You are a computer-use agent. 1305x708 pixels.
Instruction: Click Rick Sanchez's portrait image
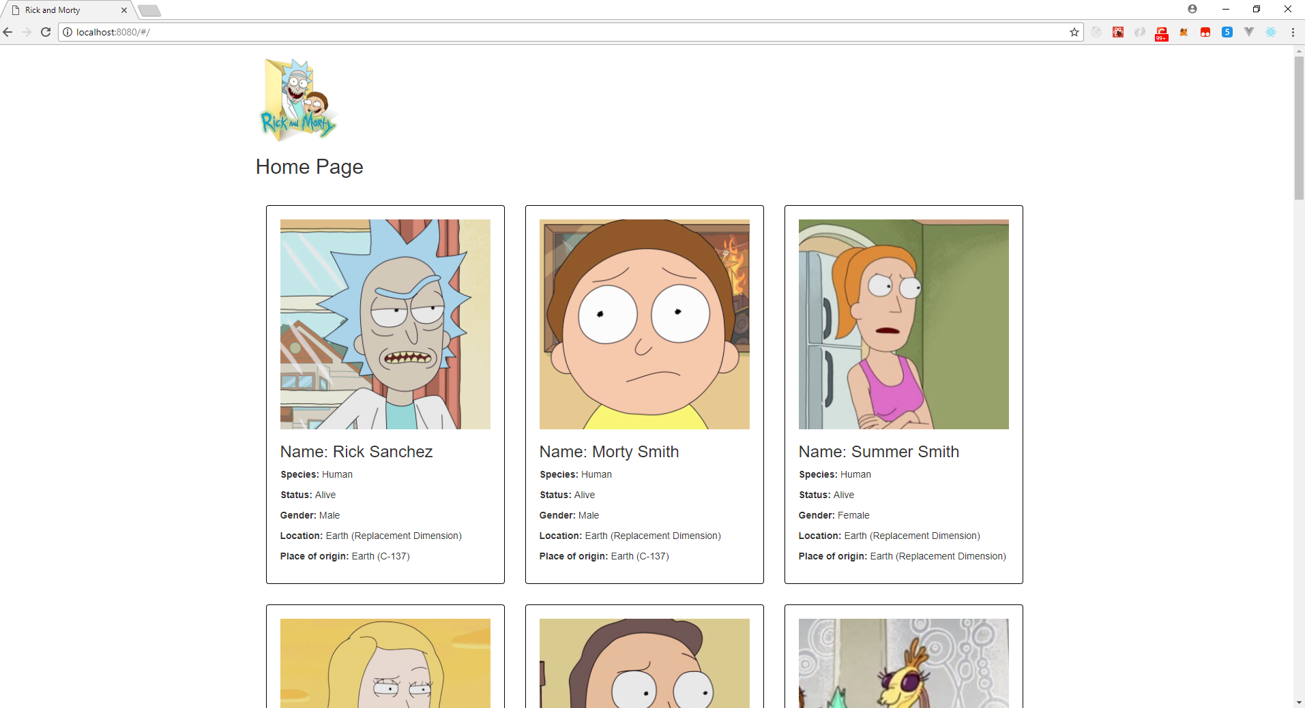(385, 324)
